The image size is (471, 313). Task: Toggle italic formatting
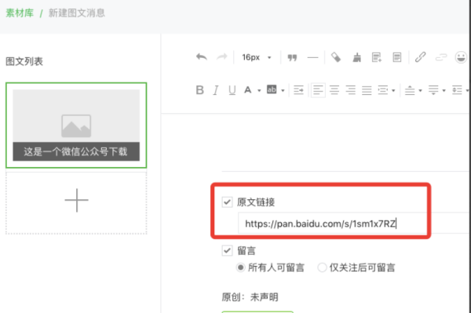pyautogui.click(x=216, y=90)
